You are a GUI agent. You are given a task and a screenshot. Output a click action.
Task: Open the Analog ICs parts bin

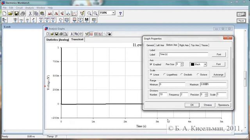pos(41,20)
